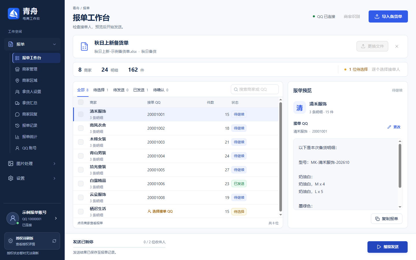
Task: Click 选择接单 QQ for 栖迟生活
Action: 160,211
